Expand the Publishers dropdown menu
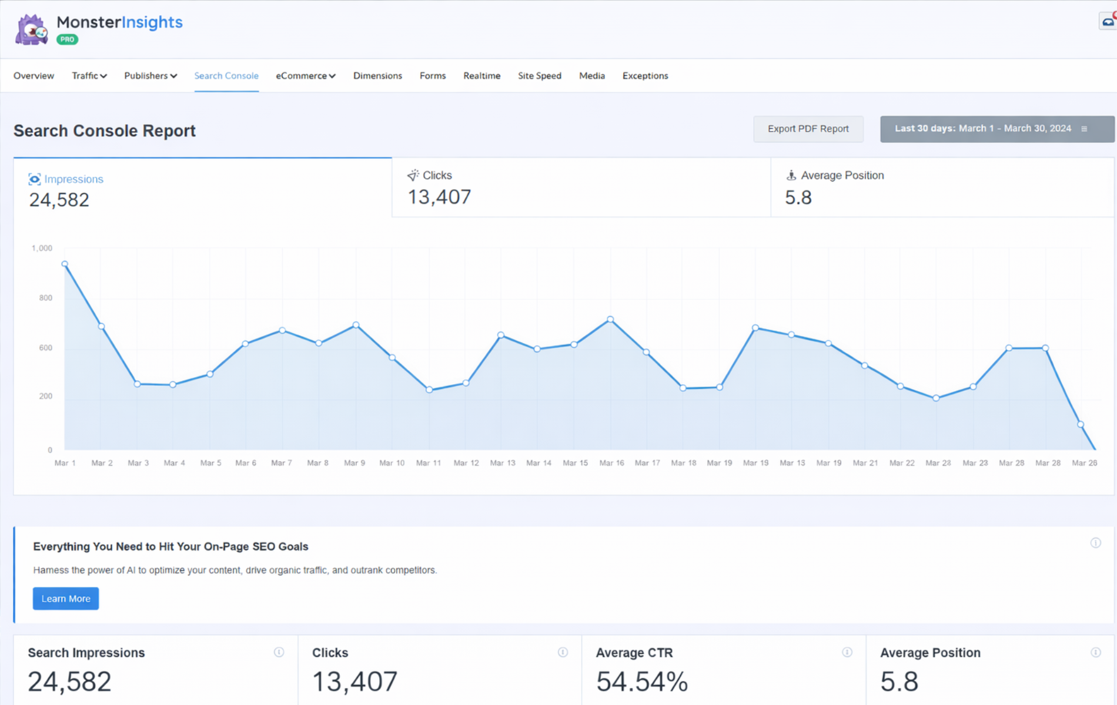The height and width of the screenshot is (705, 1117). [x=150, y=76]
